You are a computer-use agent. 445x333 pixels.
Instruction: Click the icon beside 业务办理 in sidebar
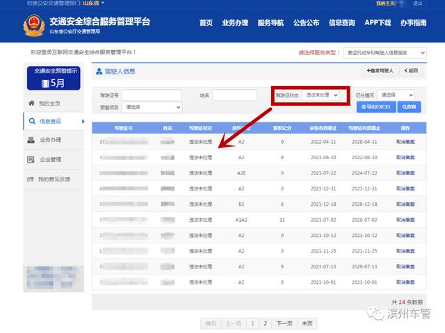pyautogui.click(x=31, y=140)
